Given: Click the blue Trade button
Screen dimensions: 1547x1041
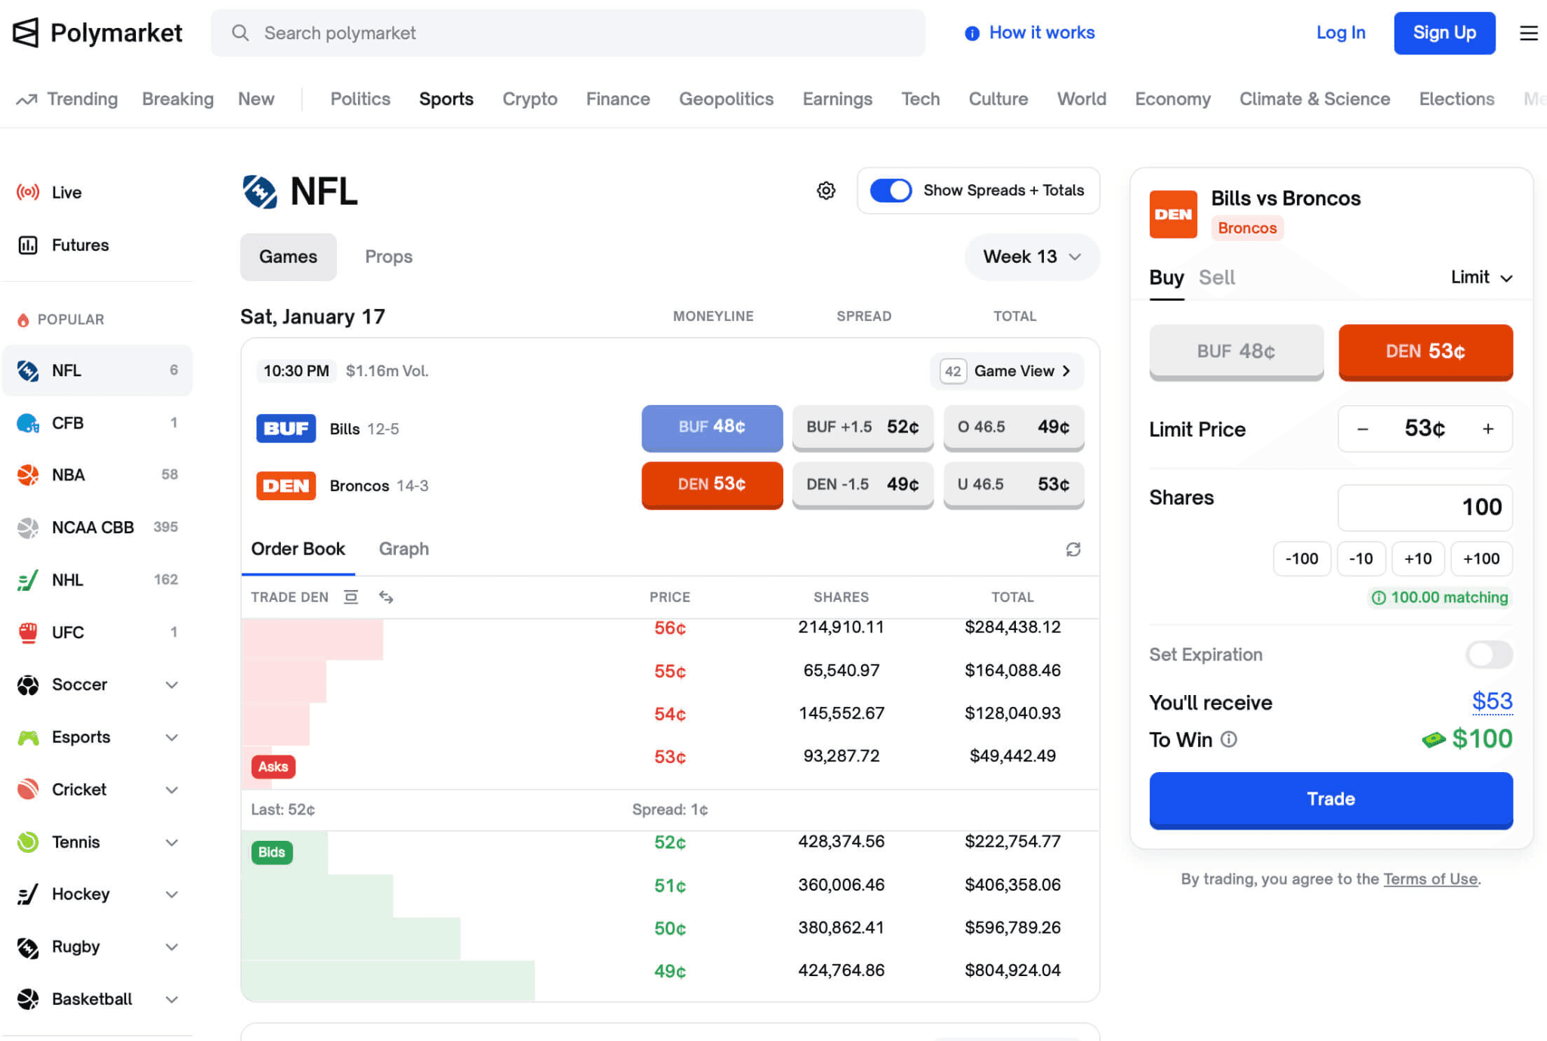Looking at the screenshot, I should click(1331, 799).
